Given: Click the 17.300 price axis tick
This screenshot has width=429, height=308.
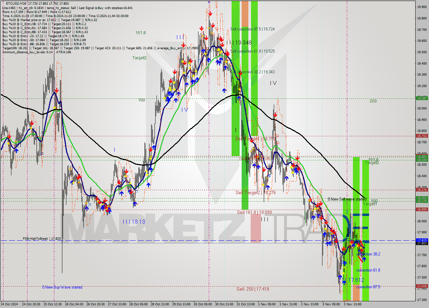Looking at the screenshot, I should 422,300.
